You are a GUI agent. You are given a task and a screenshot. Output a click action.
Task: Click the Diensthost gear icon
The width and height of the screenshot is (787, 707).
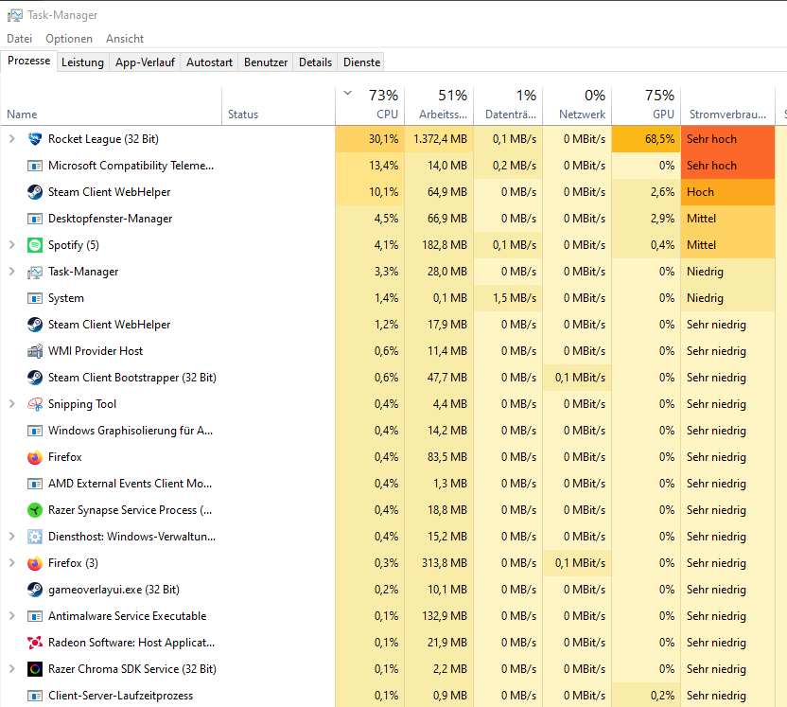35,537
